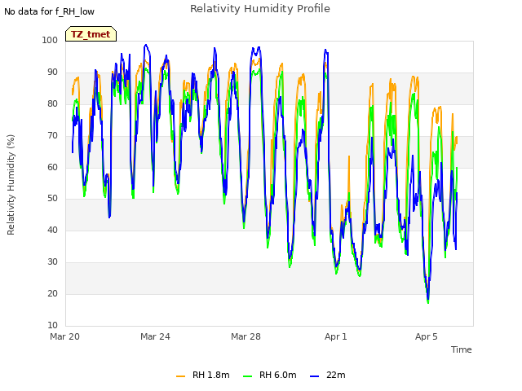Click the 90 y-axis tick label
Image resolution: width=522 pixels, height=391 pixels.
pyautogui.click(x=52, y=72)
